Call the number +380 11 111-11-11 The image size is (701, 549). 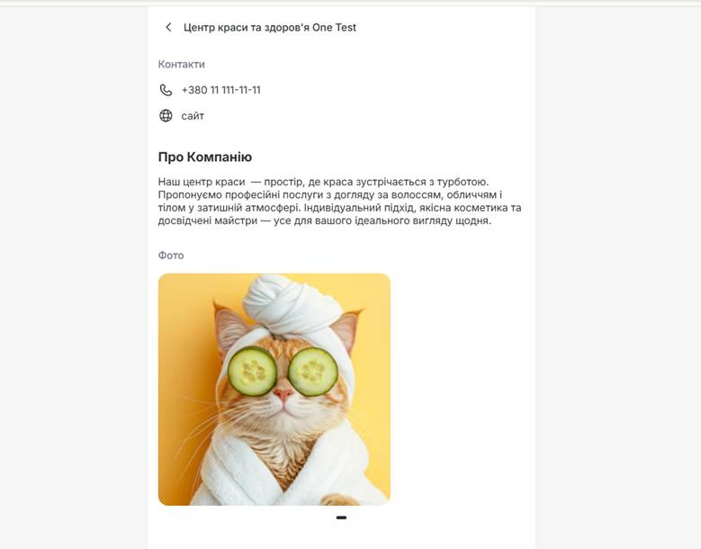coord(220,90)
